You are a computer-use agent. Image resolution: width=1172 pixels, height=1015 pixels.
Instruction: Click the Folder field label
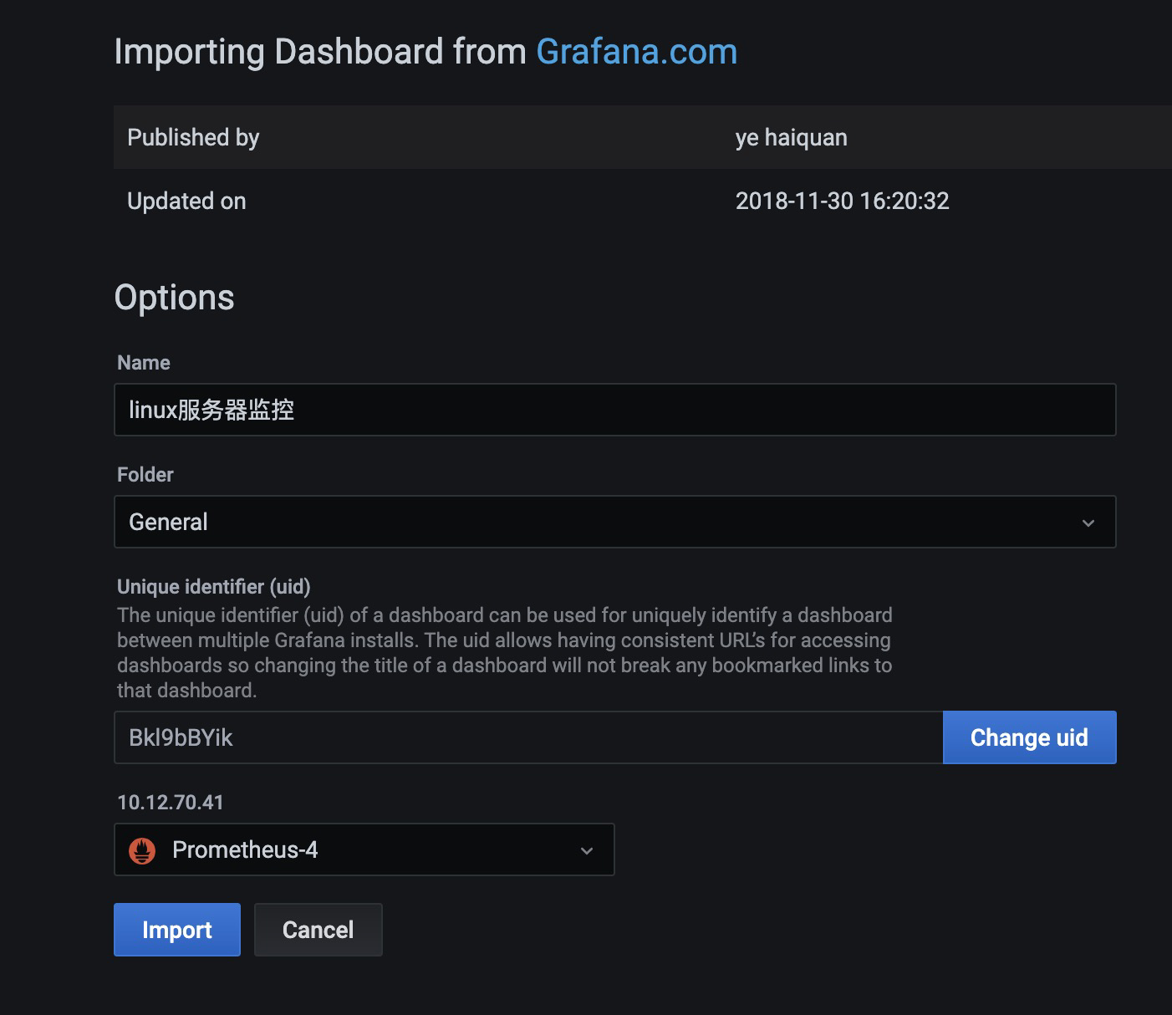145,474
